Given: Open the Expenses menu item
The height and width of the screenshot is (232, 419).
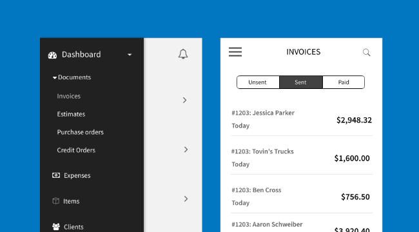Looking at the screenshot, I should 77,175.
